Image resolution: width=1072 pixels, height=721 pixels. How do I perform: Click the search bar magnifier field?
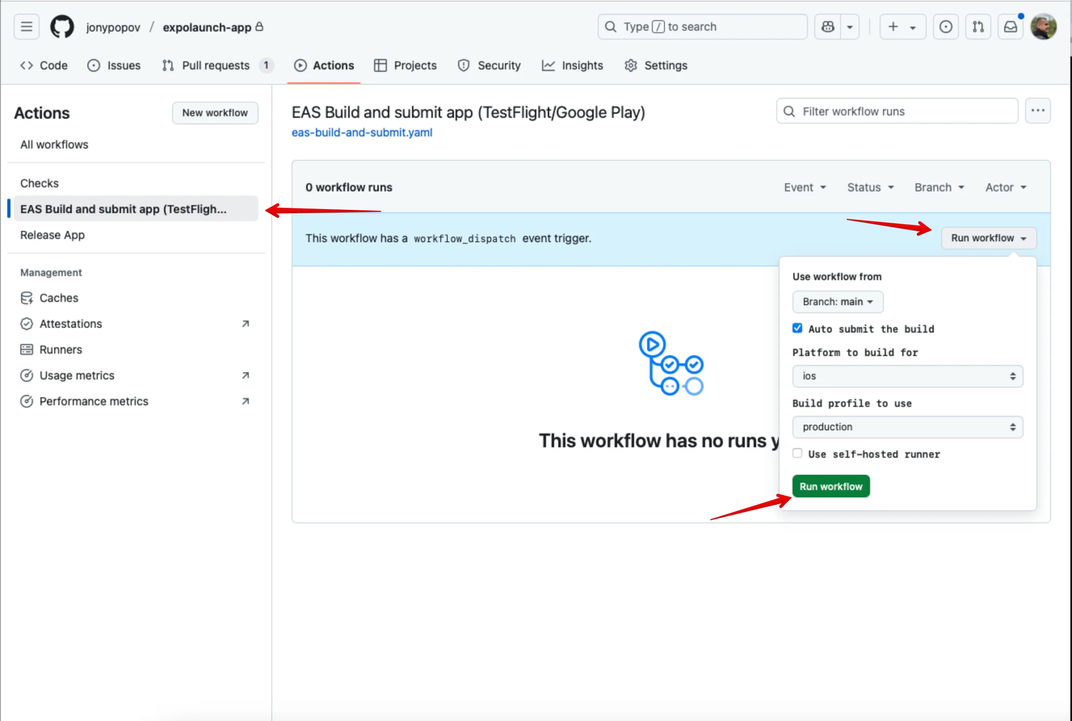tap(702, 27)
